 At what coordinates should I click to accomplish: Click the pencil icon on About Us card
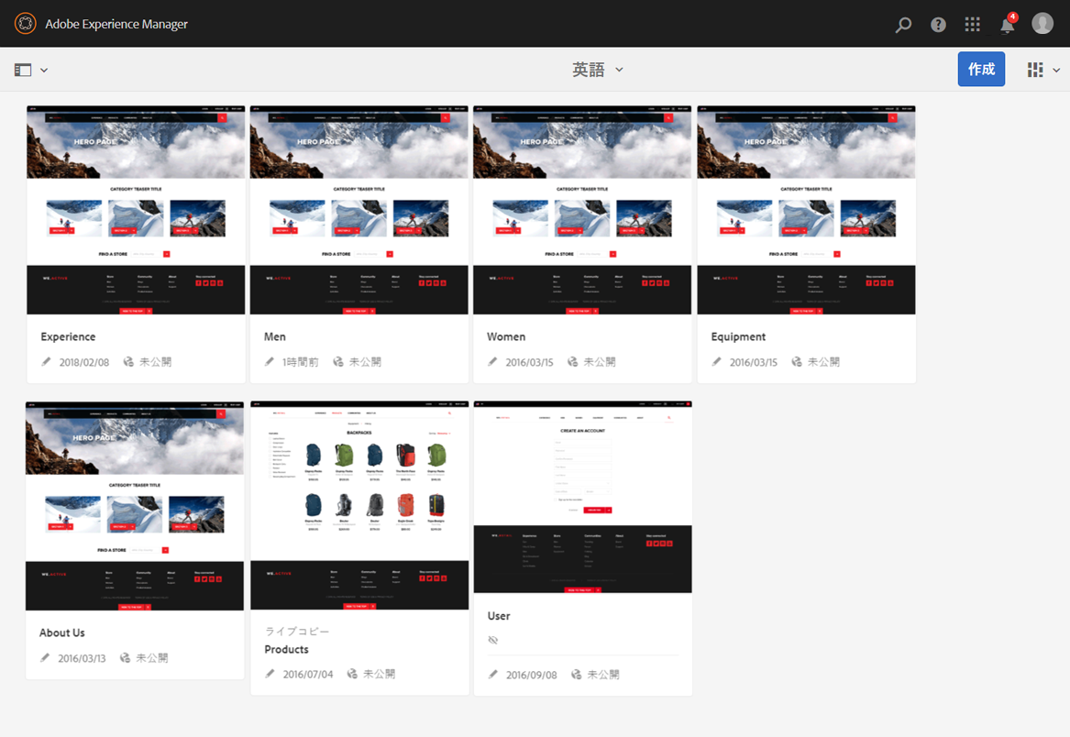(x=44, y=658)
